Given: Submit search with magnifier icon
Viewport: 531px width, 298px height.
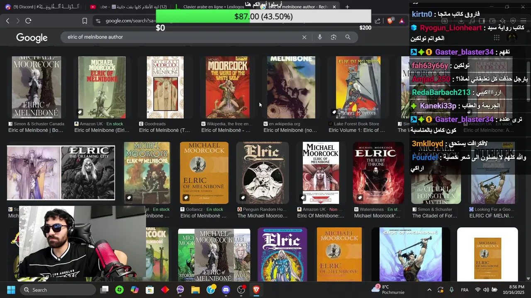Looking at the screenshot, I should 348,37.
